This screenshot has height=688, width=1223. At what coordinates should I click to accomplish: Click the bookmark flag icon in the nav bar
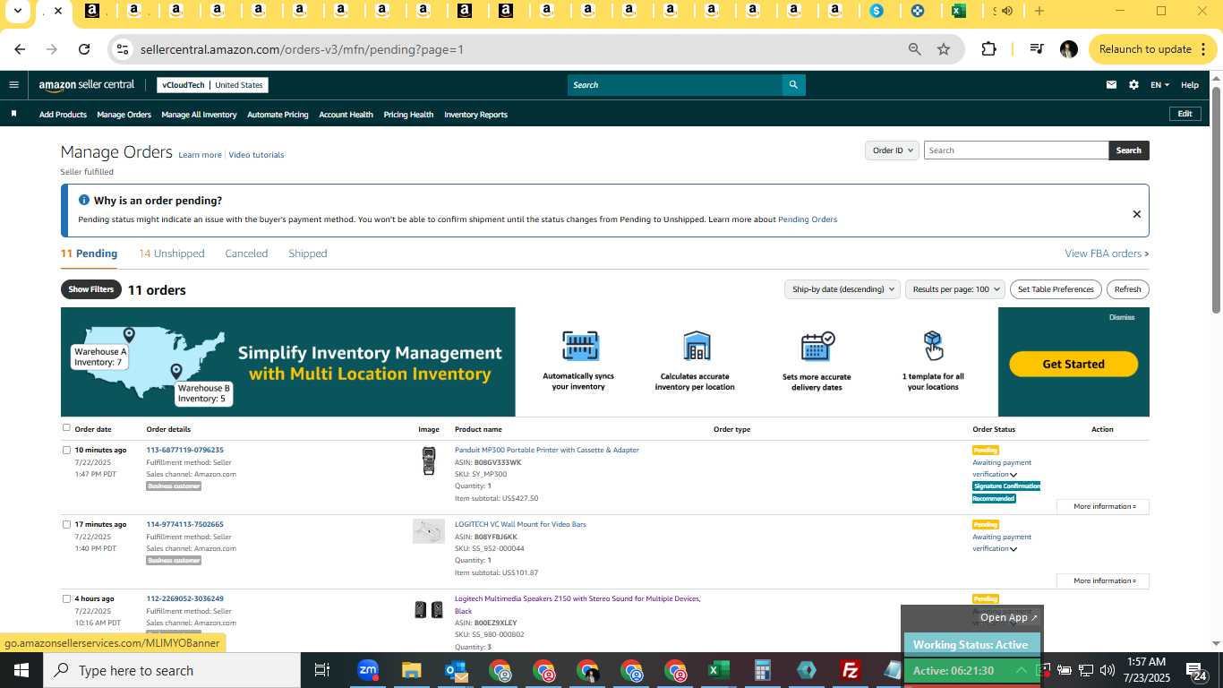click(x=13, y=114)
